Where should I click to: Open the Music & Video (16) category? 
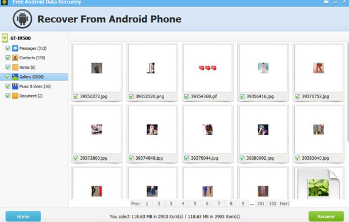[35, 86]
